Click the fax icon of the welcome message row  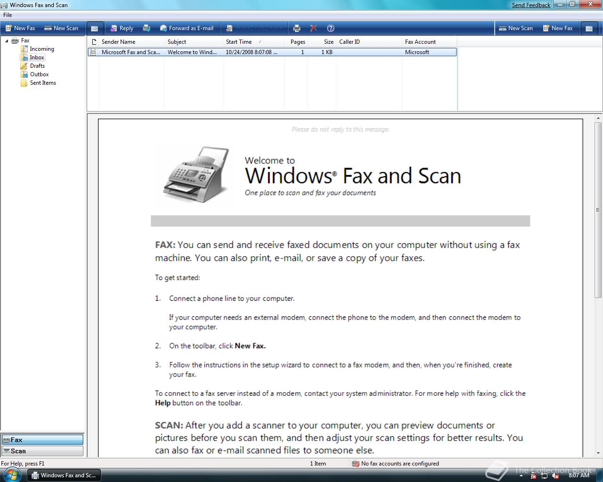[x=93, y=52]
